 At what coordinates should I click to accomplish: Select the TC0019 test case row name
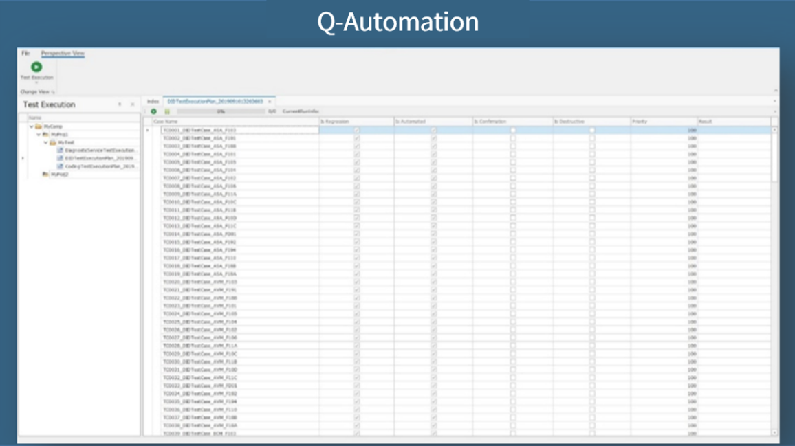click(x=199, y=274)
